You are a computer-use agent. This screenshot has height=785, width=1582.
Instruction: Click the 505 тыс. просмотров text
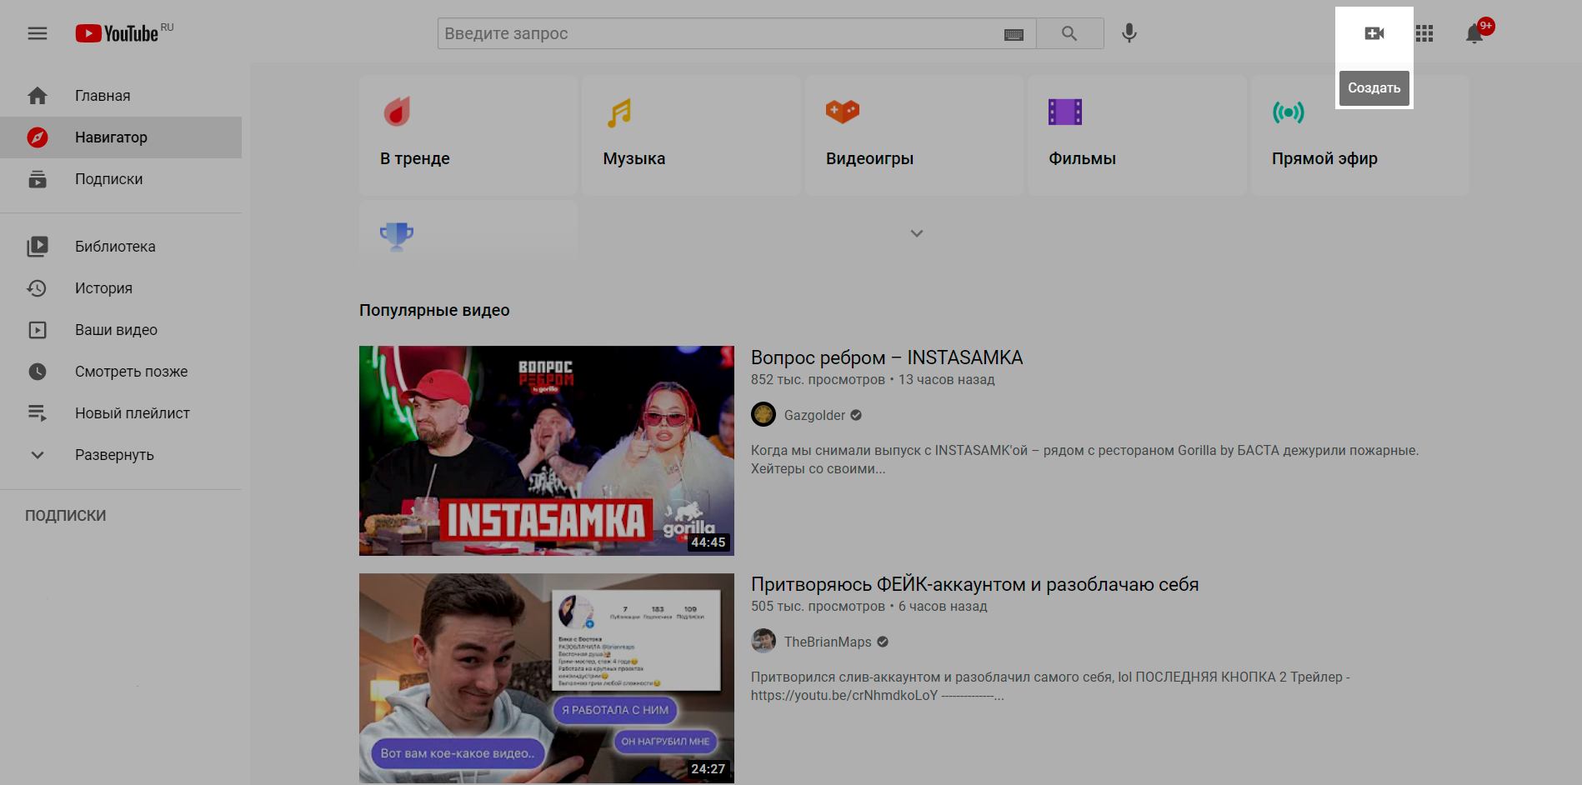click(818, 606)
